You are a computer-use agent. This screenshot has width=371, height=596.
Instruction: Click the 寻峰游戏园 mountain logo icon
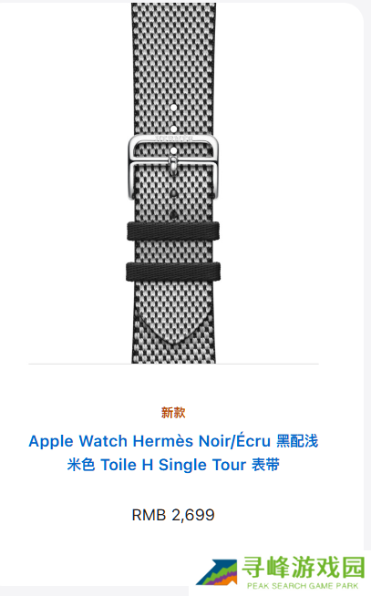tap(218, 571)
